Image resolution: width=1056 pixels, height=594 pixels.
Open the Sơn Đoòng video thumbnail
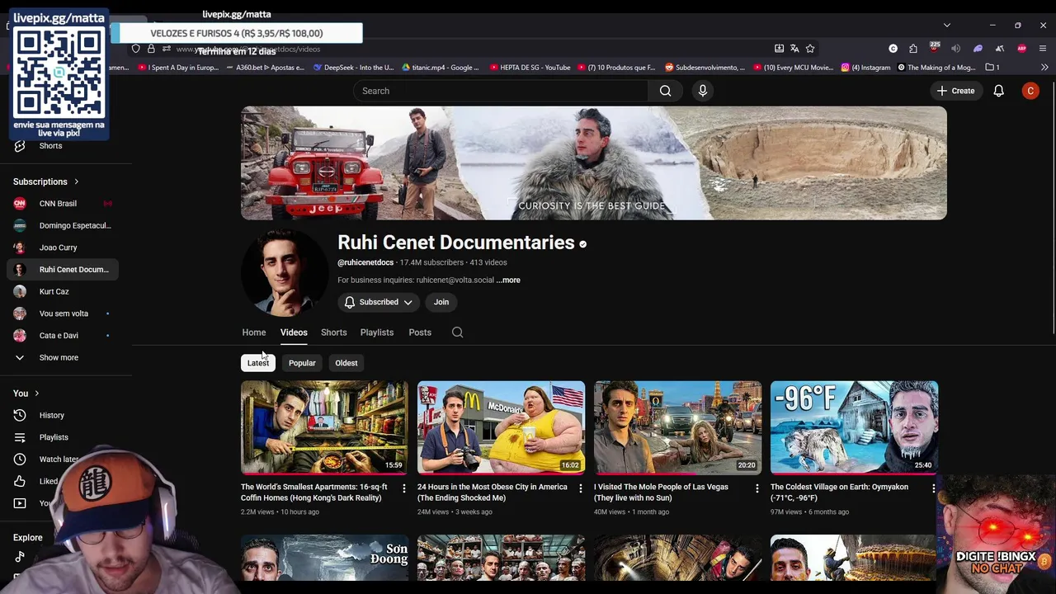coord(324,558)
